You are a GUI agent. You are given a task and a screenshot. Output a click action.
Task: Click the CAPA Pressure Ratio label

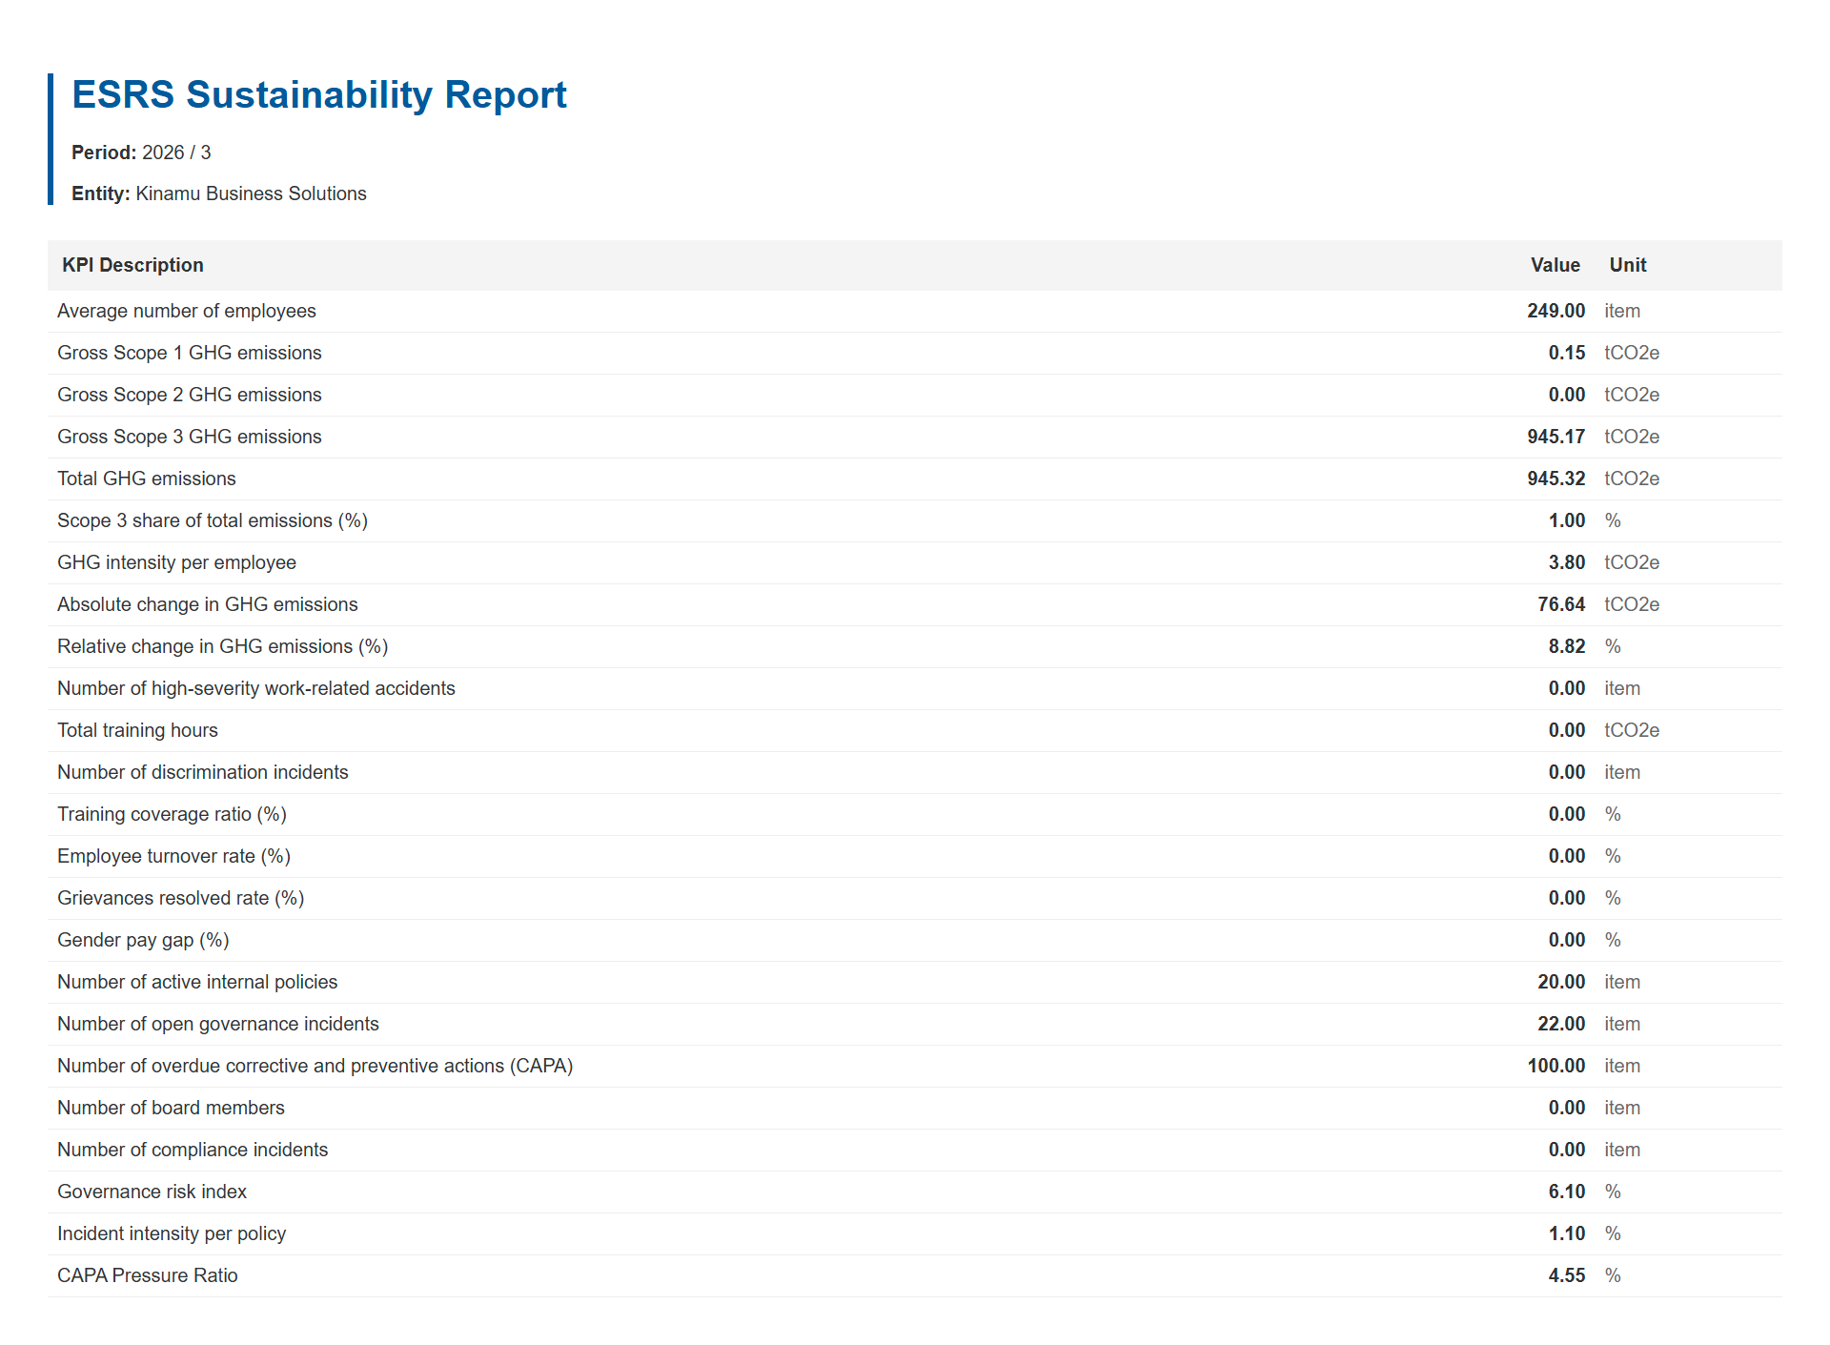point(148,1275)
